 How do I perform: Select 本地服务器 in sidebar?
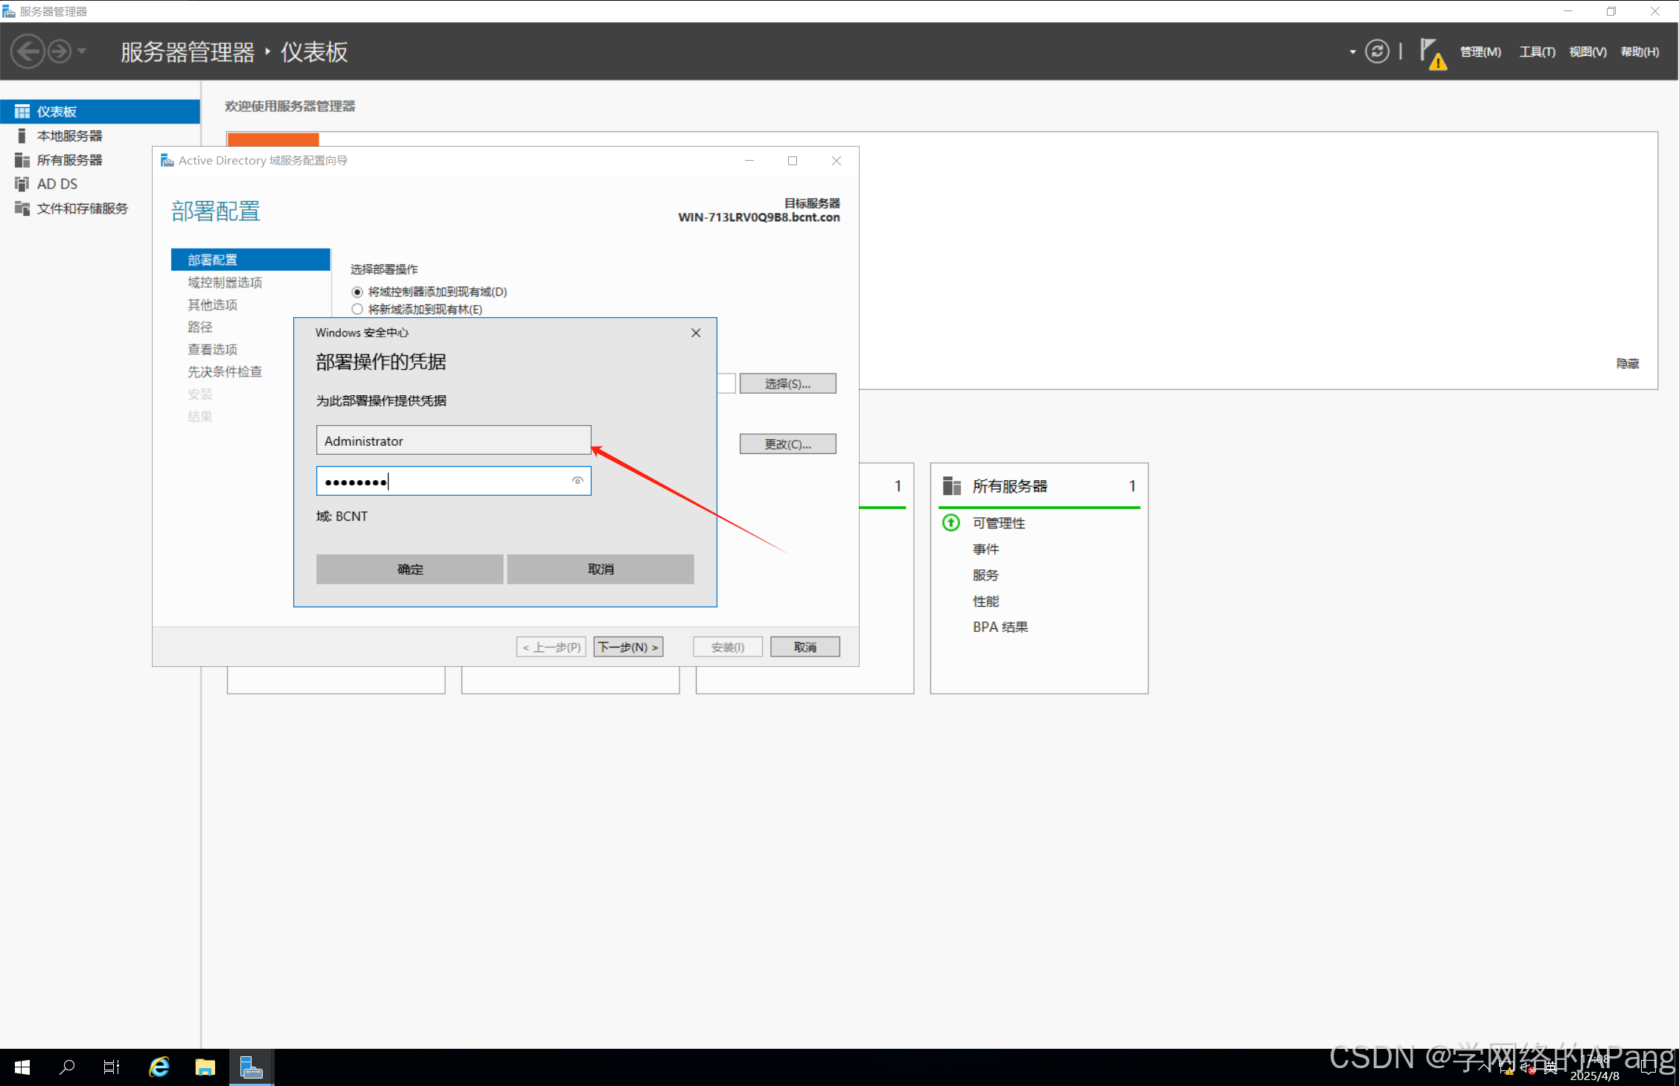coord(69,135)
